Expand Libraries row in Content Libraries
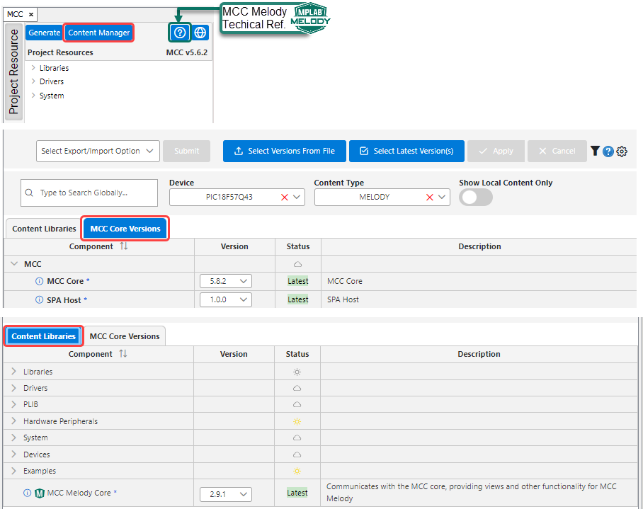This screenshot has width=643, height=509. (x=14, y=371)
